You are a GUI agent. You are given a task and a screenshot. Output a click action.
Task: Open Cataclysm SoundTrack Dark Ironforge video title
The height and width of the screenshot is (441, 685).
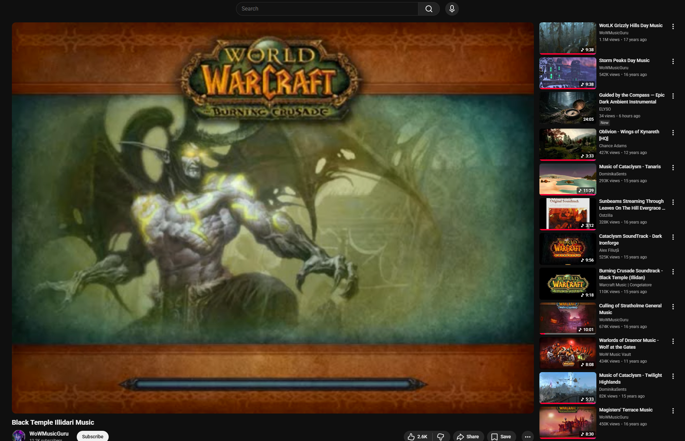(630, 239)
